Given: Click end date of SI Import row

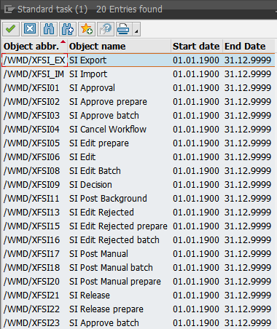Looking at the screenshot, I should coord(248,74).
